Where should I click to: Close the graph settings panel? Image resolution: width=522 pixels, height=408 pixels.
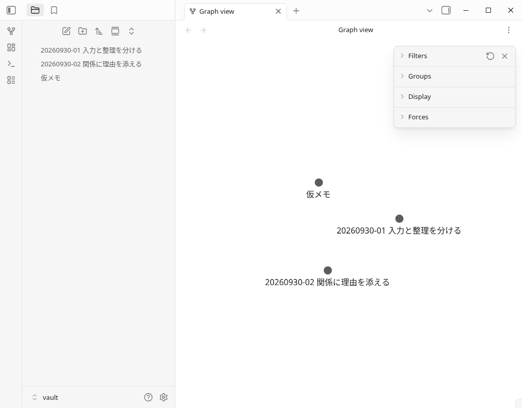tap(505, 56)
